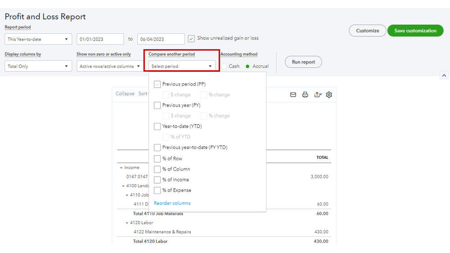
Task: Open report settings gear icon
Action: 329,95
